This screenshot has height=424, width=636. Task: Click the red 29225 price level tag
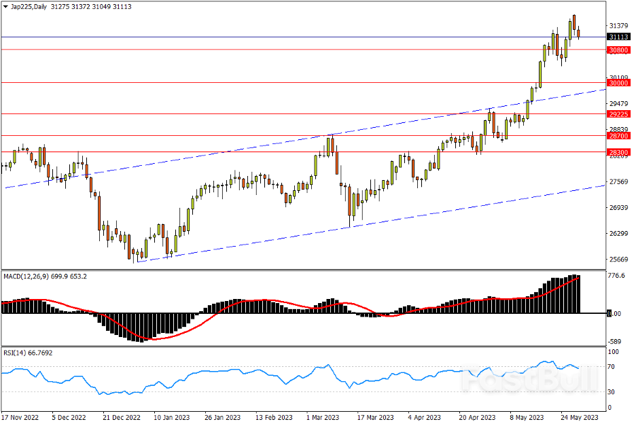618,114
